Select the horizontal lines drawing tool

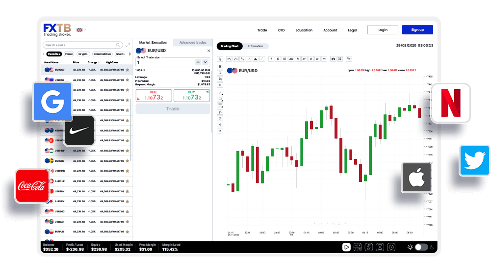220,105
